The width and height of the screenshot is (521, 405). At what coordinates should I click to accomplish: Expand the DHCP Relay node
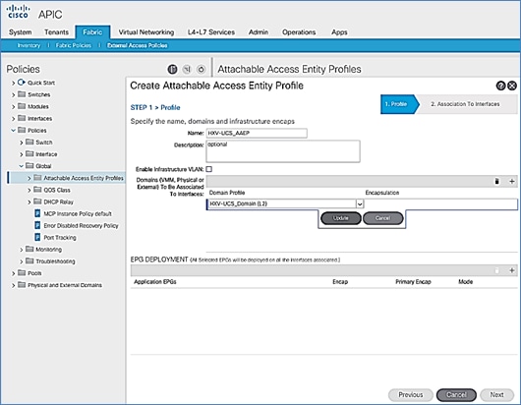pyautogui.click(x=29, y=202)
